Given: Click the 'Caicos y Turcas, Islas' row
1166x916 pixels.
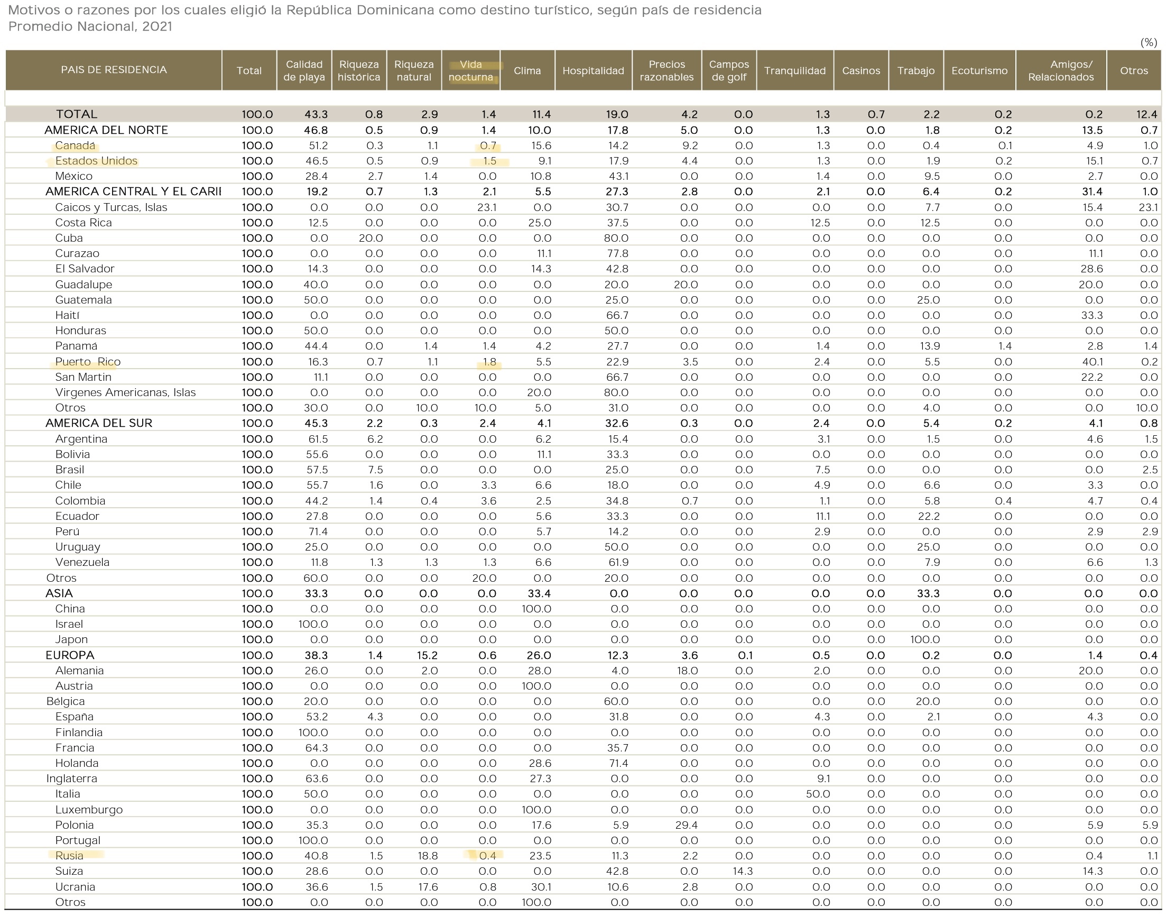Looking at the screenshot, I should click(111, 207).
